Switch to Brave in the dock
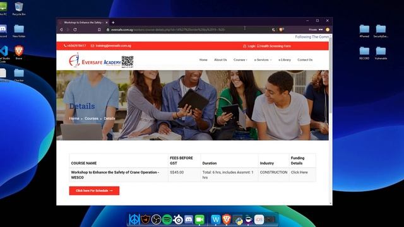This screenshot has width=404, height=227. pyautogui.click(x=227, y=219)
